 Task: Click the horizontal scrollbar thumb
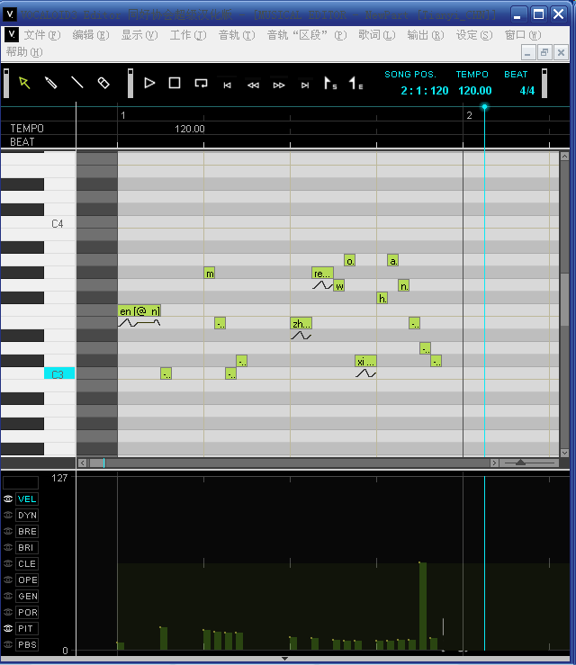97,463
